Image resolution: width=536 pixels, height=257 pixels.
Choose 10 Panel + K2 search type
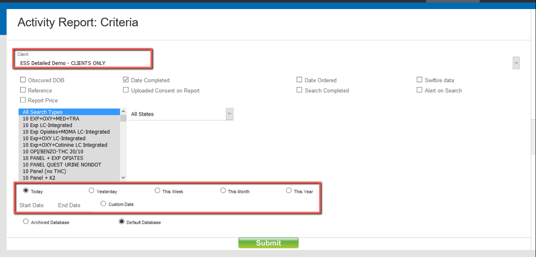pos(69,178)
